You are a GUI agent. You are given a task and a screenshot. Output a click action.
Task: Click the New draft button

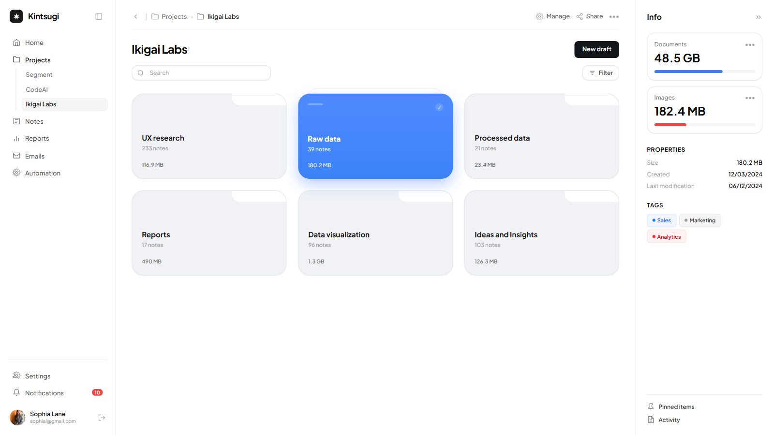(x=596, y=49)
